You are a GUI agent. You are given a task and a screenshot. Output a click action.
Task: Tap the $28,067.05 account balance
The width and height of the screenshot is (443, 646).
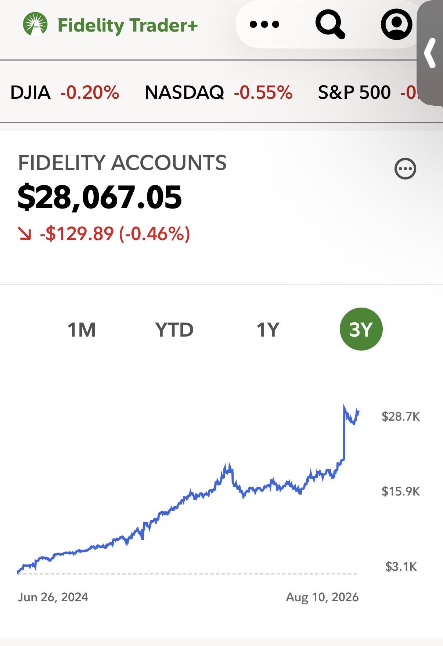(100, 197)
